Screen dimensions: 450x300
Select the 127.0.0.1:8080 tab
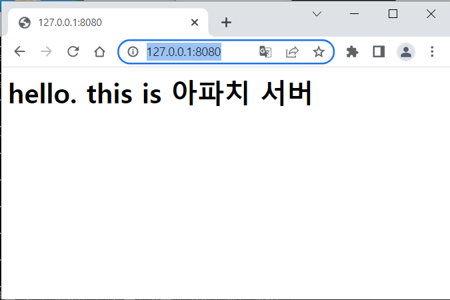coord(108,23)
